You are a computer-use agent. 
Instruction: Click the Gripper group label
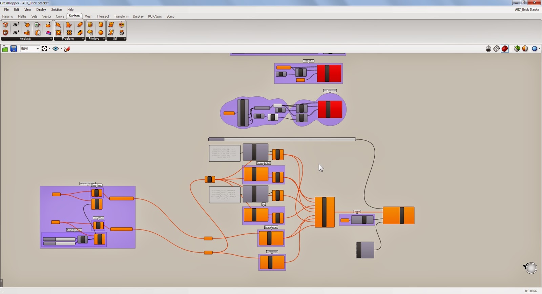pos(357,212)
